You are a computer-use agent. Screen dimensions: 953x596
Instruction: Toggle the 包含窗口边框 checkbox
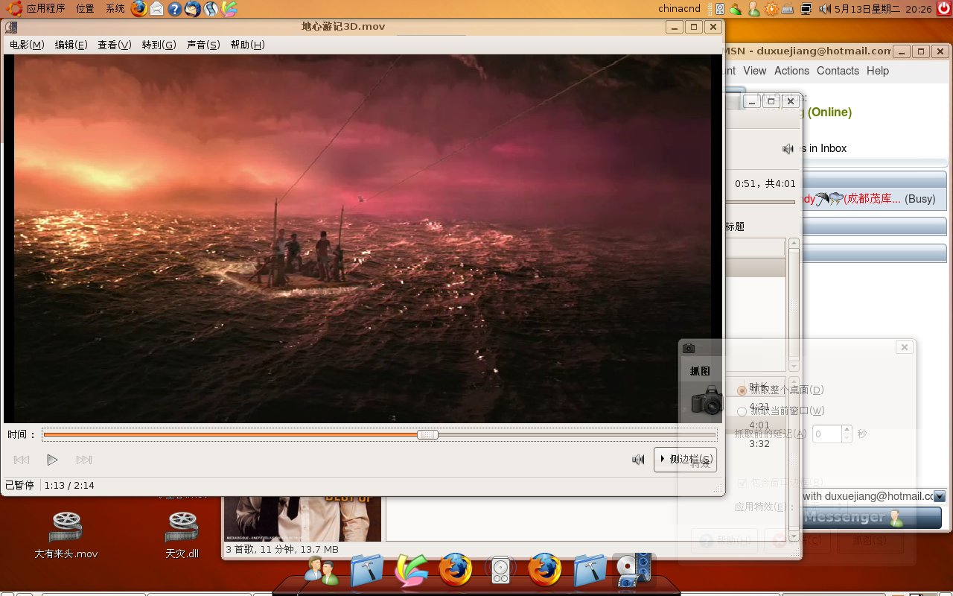click(x=742, y=483)
